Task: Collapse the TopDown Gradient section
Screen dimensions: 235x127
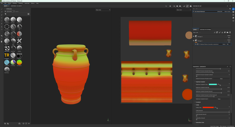Action: coord(201,82)
